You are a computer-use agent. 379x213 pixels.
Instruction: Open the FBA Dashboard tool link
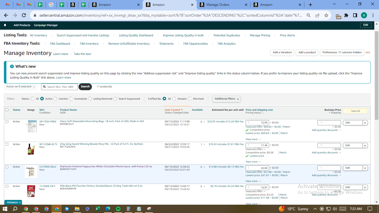pos(60,44)
